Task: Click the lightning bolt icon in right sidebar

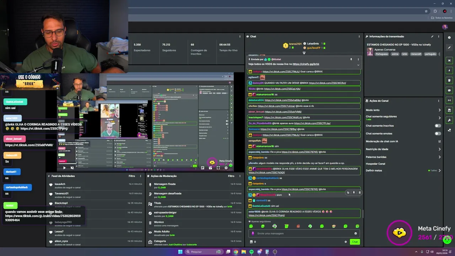Action: (449, 70)
